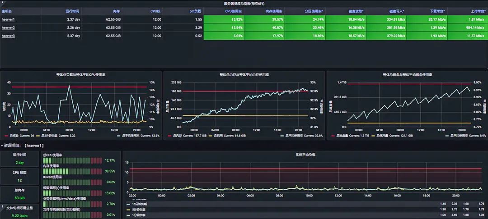The image size is (488, 219).
Task: Sort table by 内存使用率 column header
Action: click(x=274, y=10)
